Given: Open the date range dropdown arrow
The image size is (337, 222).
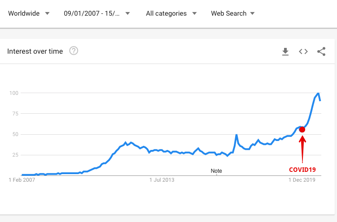Looking at the screenshot, I should (127, 13).
